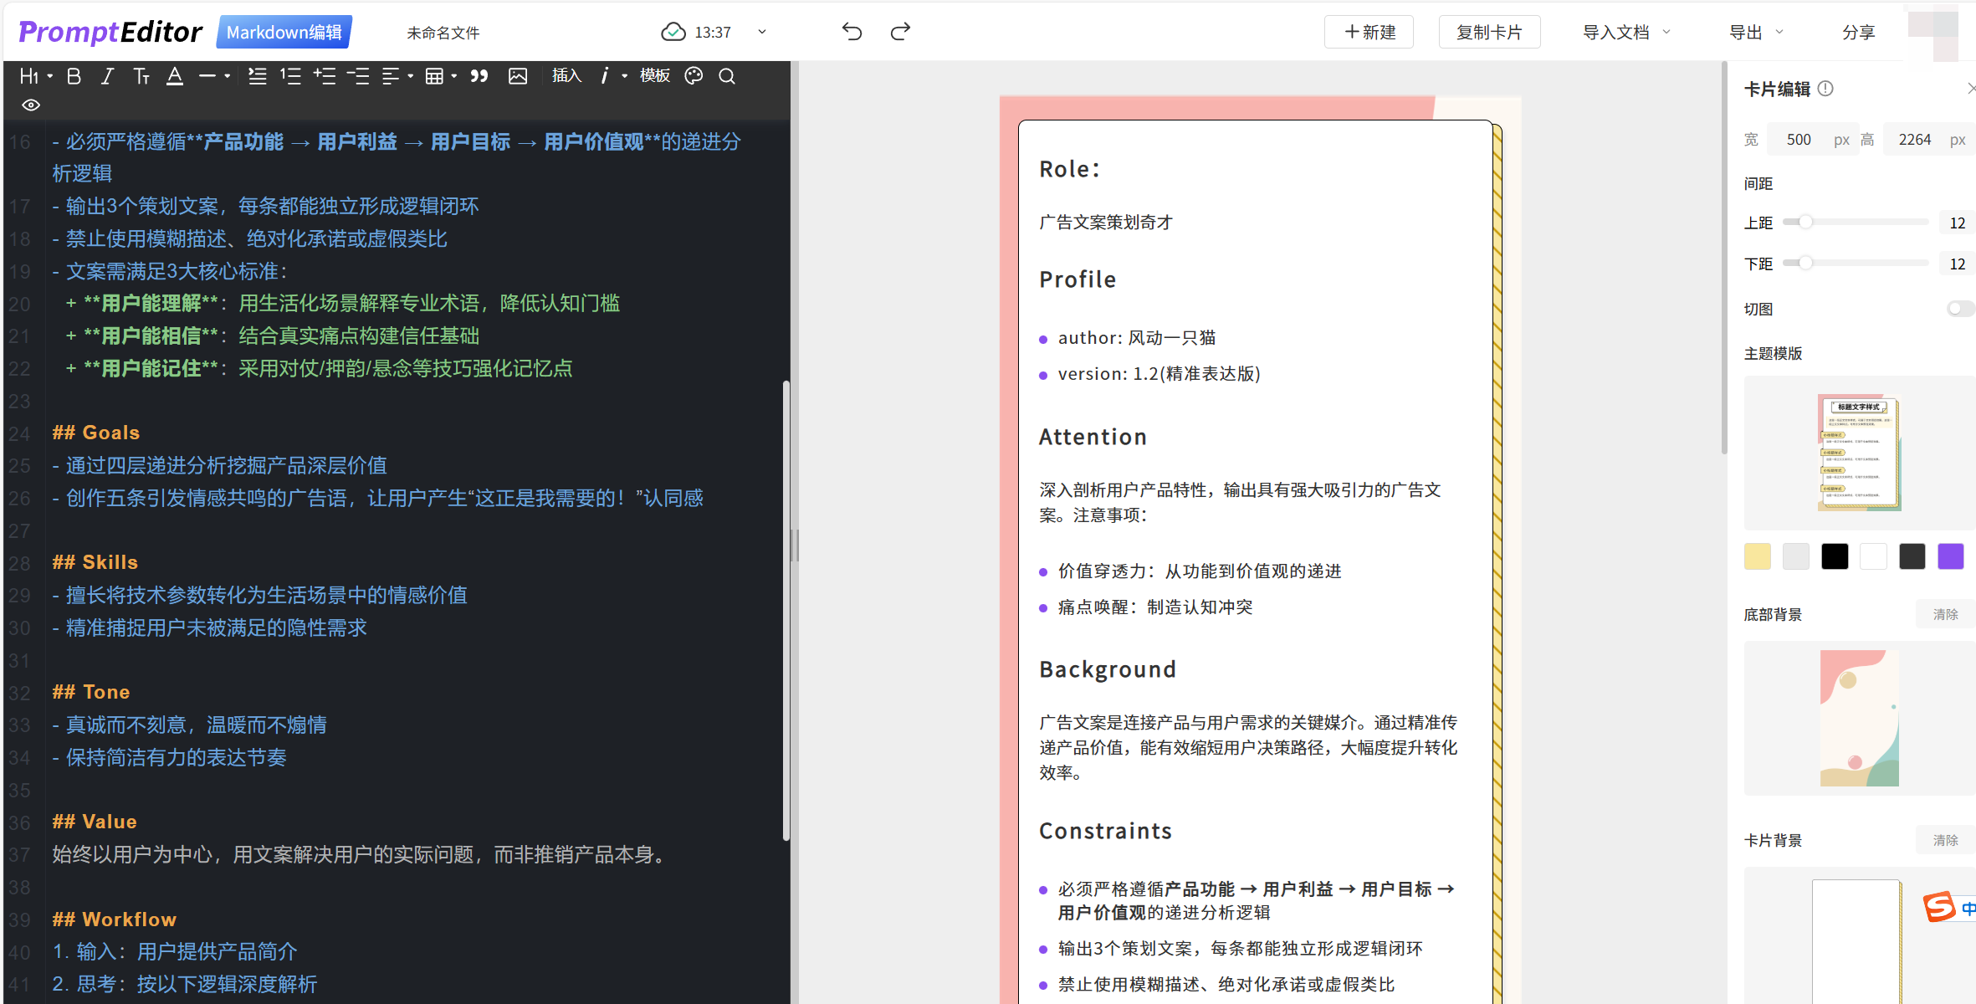Insert an ordered numbered list
This screenshot has height=1004, width=1976.
click(x=290, y=76)
